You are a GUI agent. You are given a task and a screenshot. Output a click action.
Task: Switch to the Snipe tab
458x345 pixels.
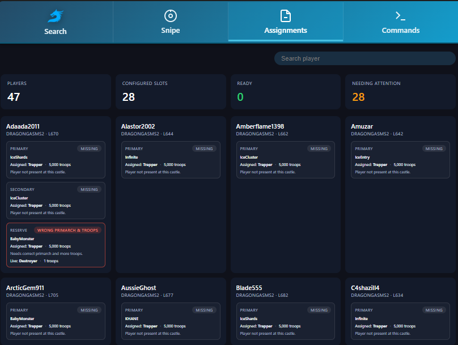pyautogui.click(x=170, y=22)
